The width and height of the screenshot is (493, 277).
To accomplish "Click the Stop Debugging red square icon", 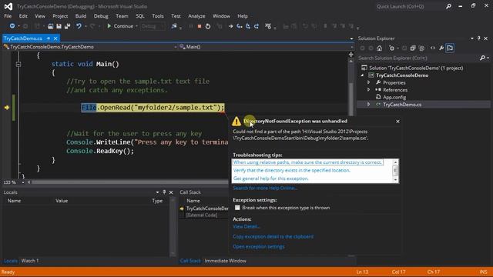I will (x=200, y=26).
